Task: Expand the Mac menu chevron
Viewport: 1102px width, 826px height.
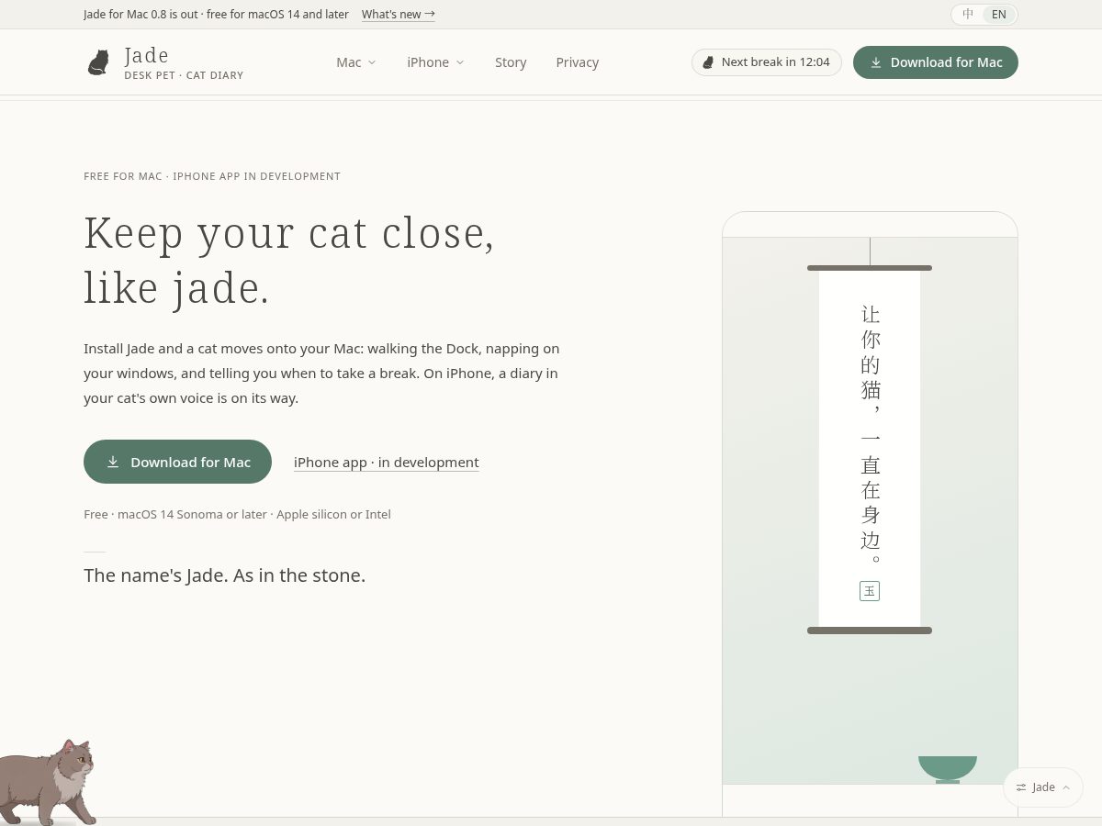Action: click(x=372, y=62)
